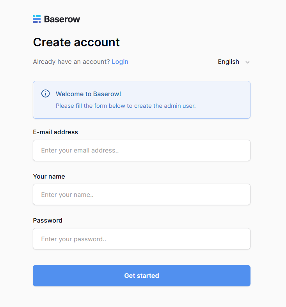Click the 'Enter your name..' placeholder
This screenshot has width=286, height=307.
click(x=67, y=195)
